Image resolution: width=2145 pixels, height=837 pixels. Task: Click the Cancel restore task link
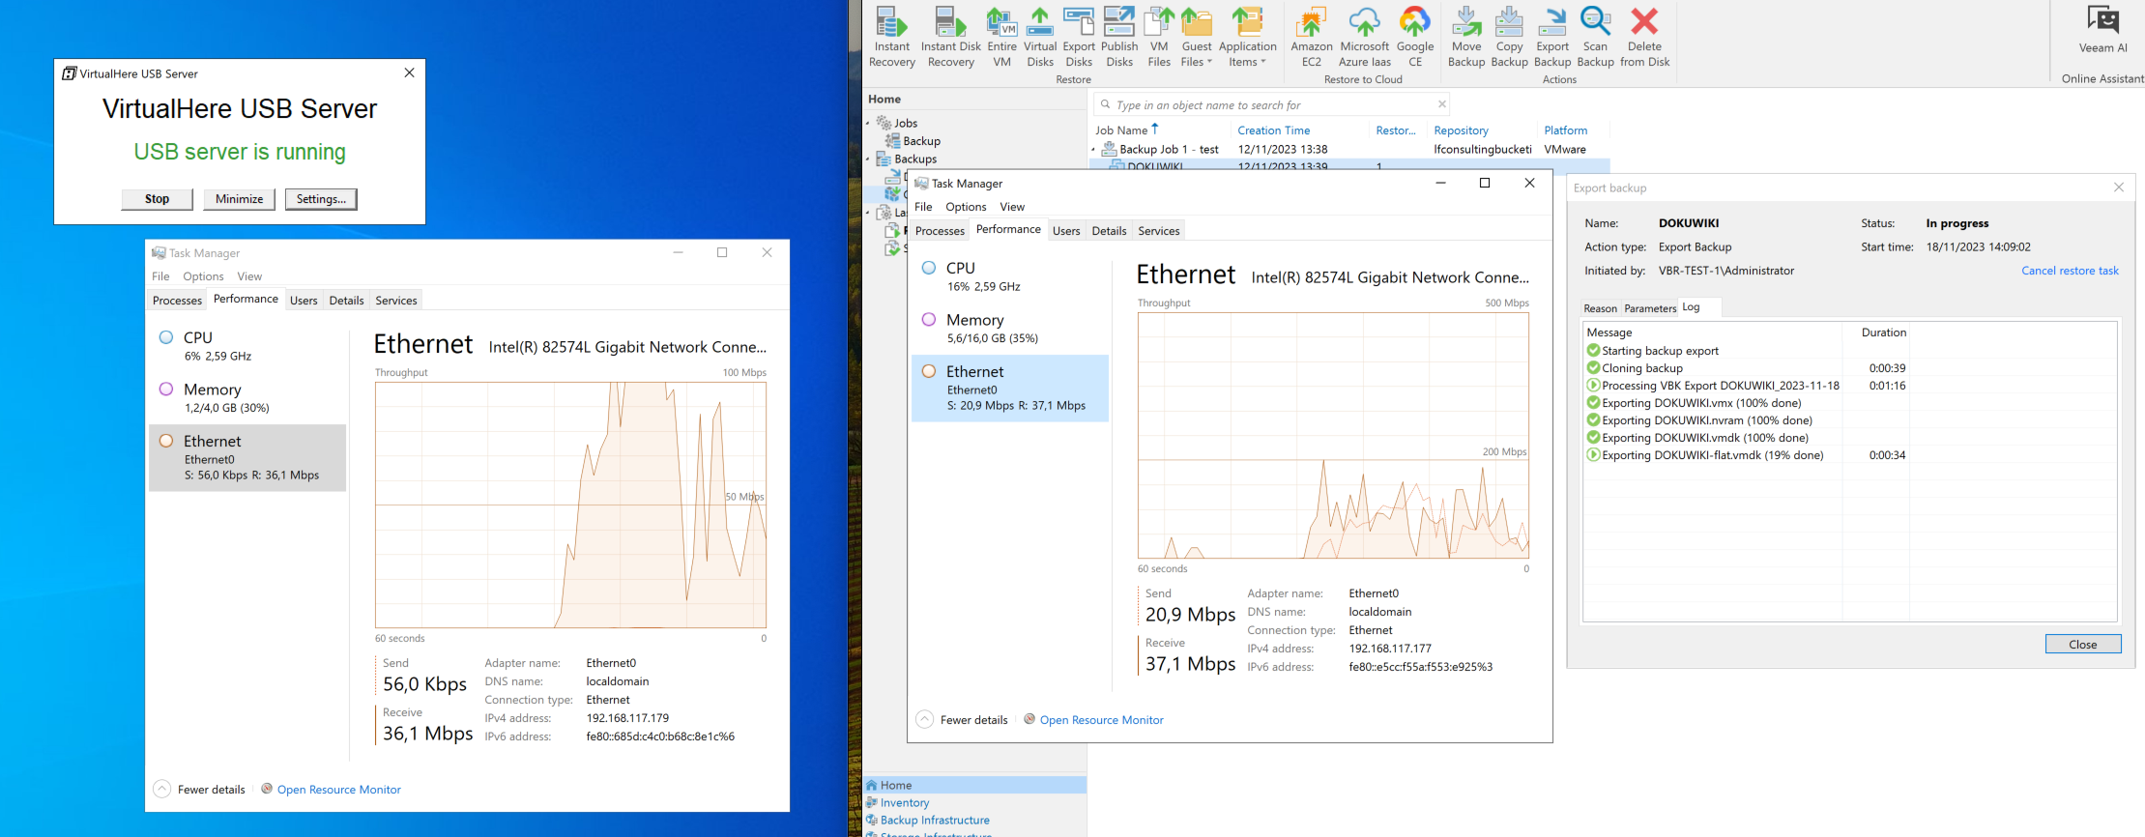(x=2070, y=271)
